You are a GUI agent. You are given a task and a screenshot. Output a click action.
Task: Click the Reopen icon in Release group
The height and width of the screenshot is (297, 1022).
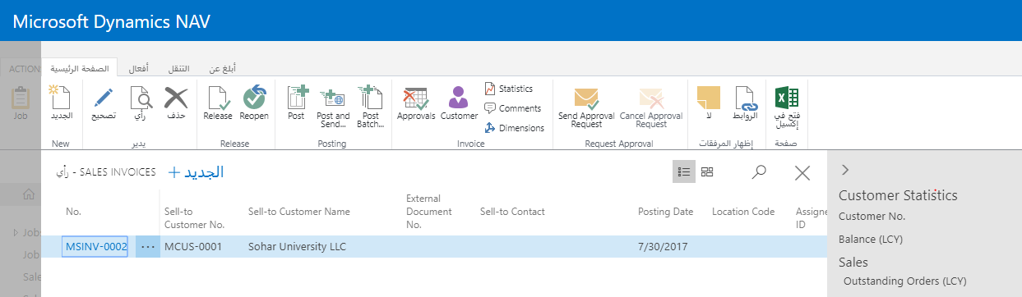(254, 103)
